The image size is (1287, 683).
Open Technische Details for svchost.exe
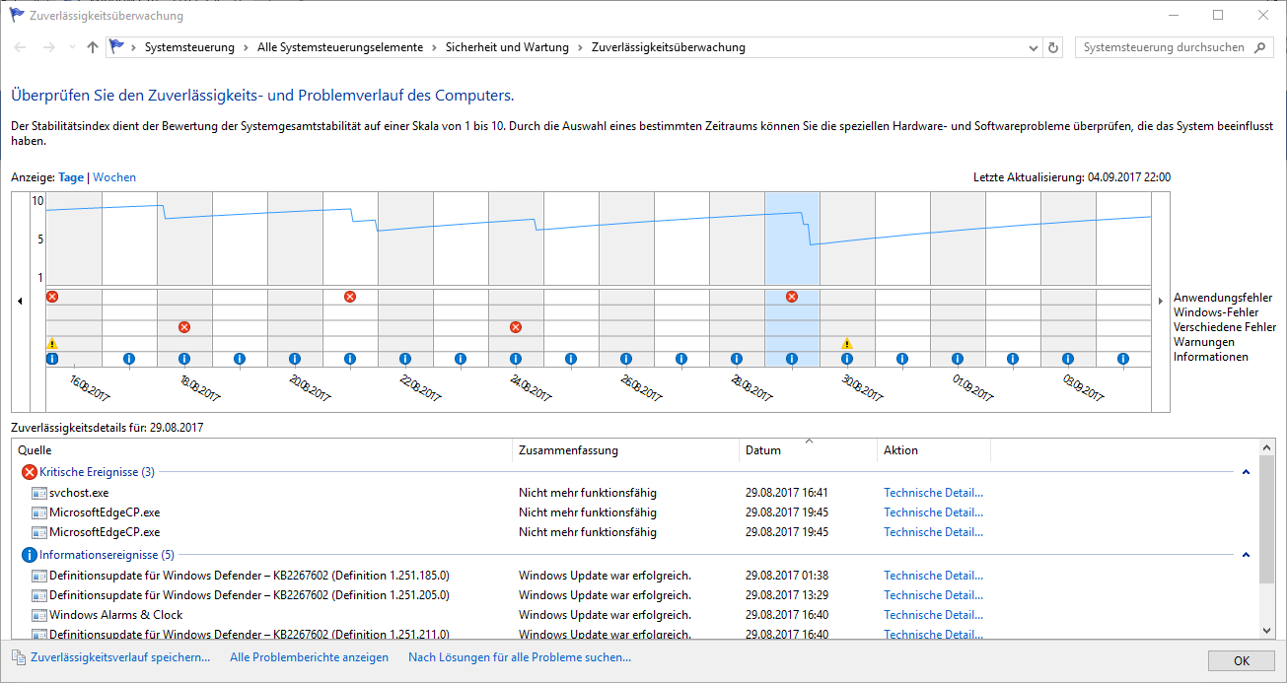[933, 493]
